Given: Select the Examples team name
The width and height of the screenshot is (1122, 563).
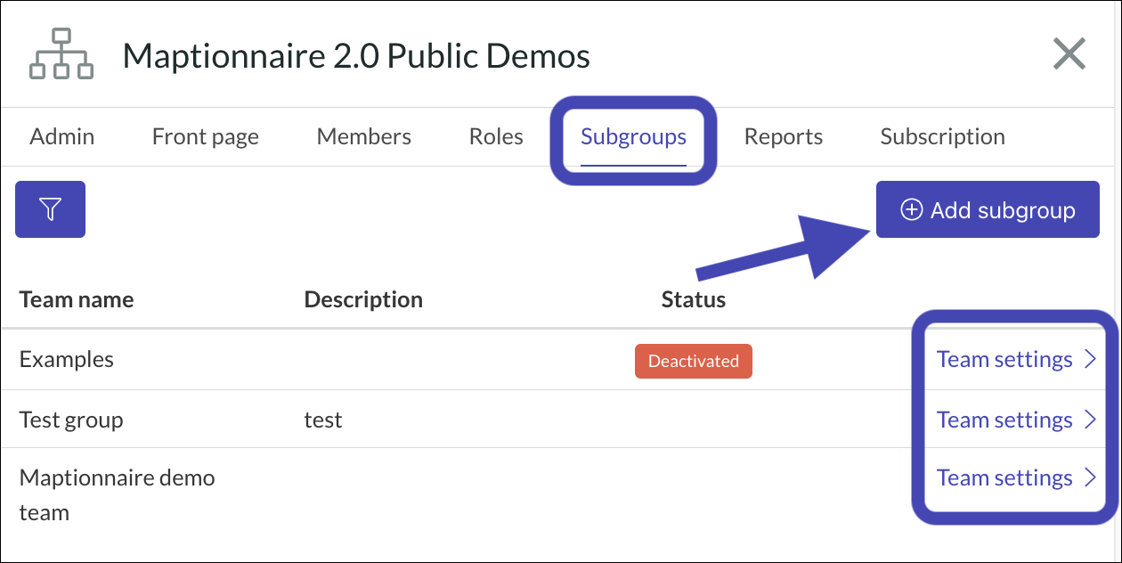Looking at the screenshot, I should click(67, 360).
